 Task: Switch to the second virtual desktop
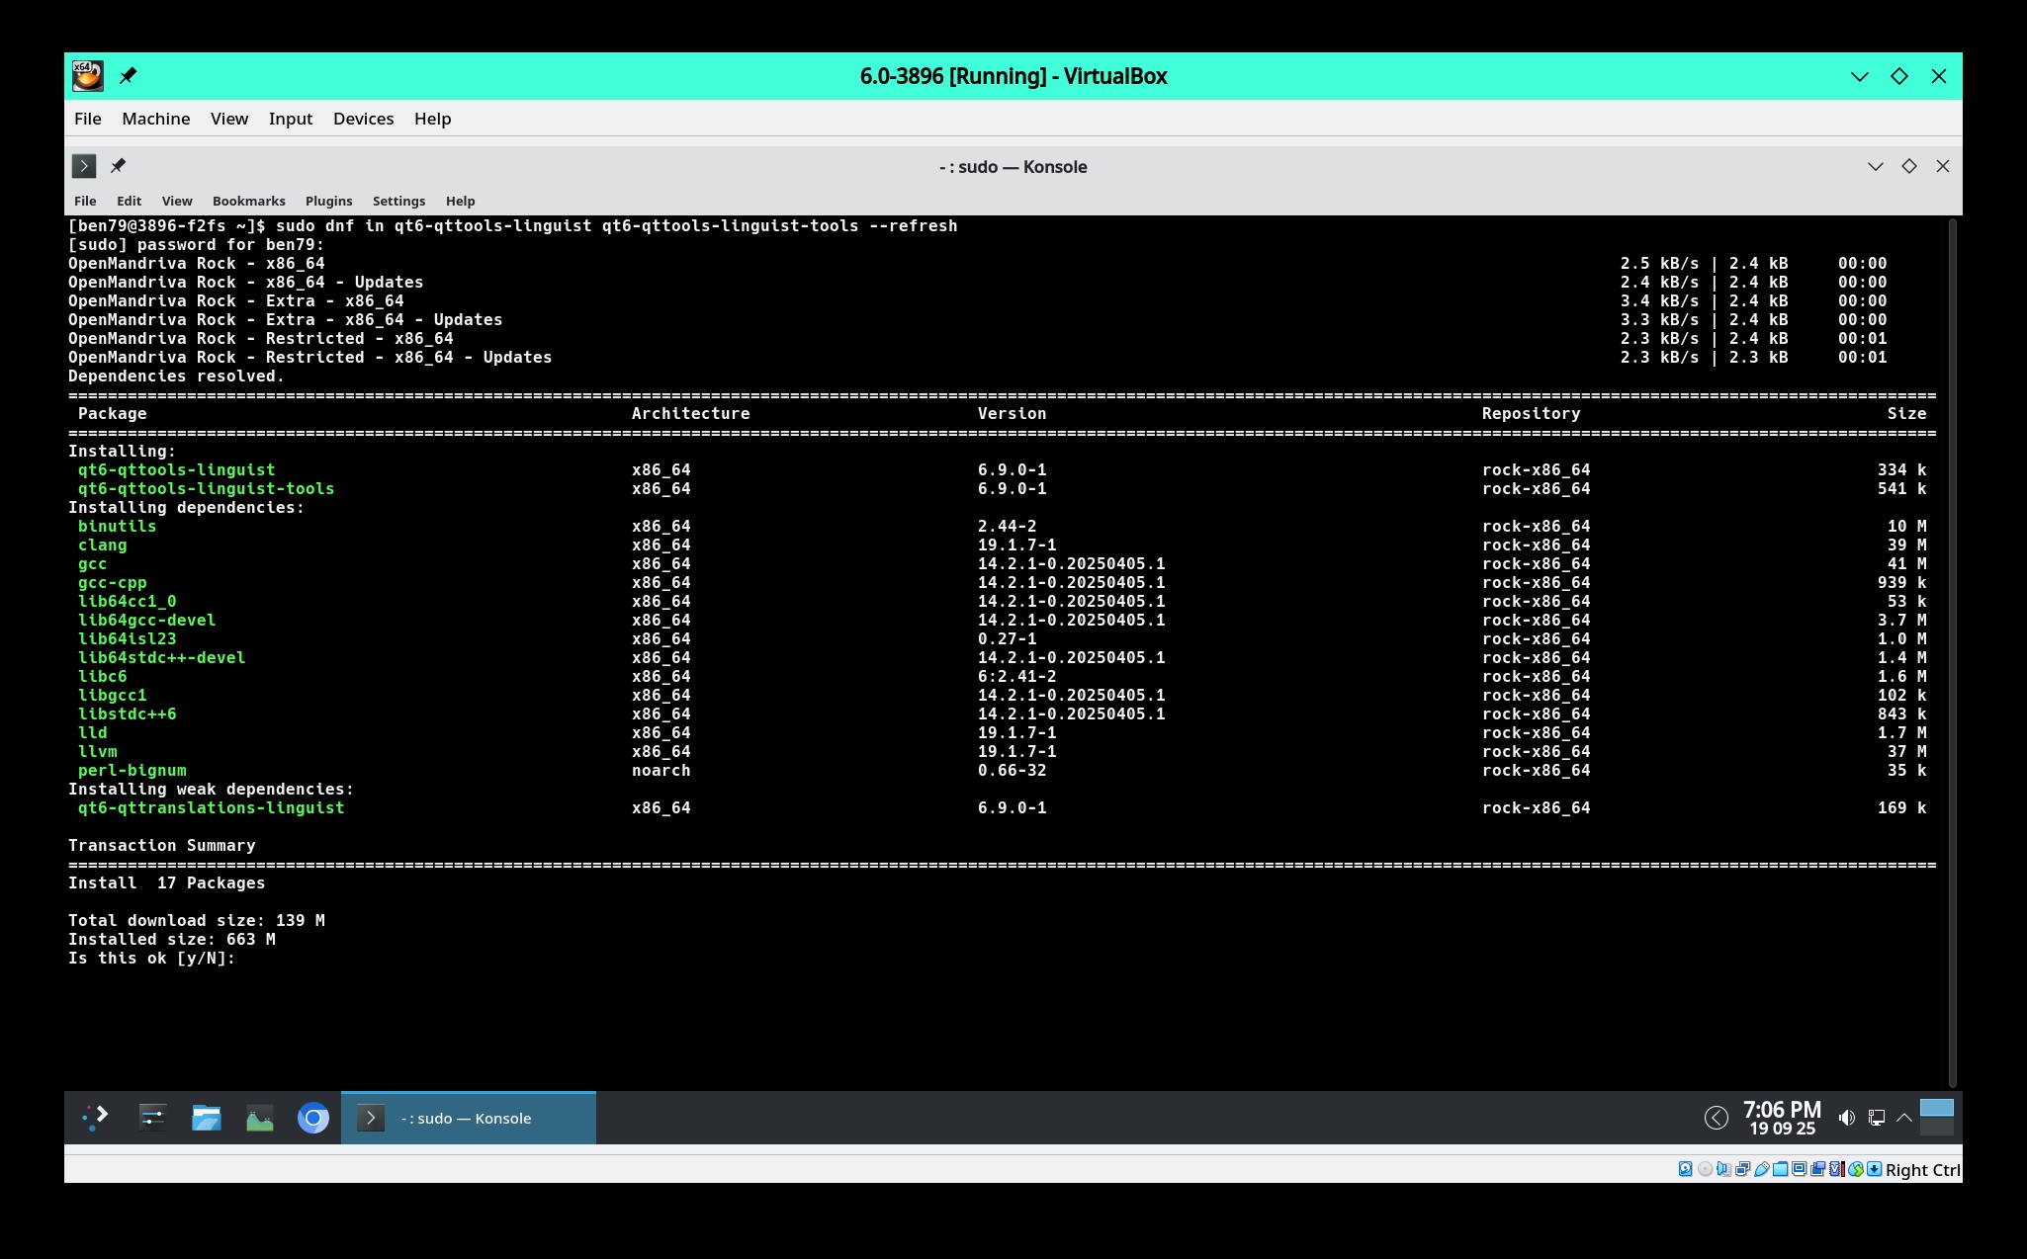coord(1936,1128)
